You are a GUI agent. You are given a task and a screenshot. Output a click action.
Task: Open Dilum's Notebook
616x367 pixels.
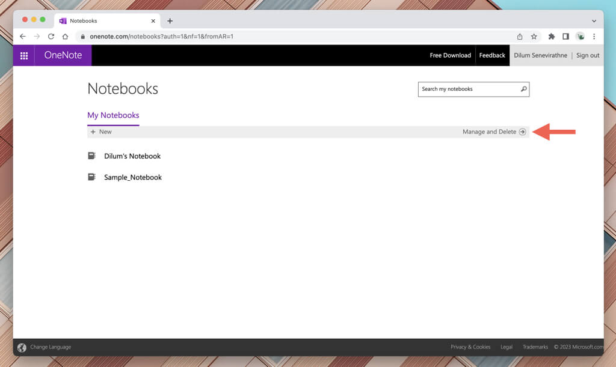click(132, 156)
